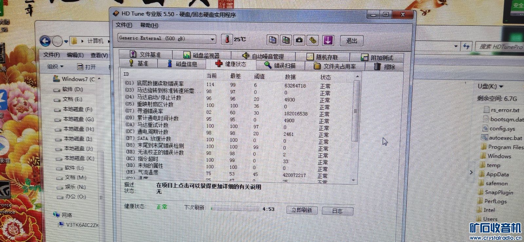Click the camera save-screenshot icon

click(x=299, y=40)
